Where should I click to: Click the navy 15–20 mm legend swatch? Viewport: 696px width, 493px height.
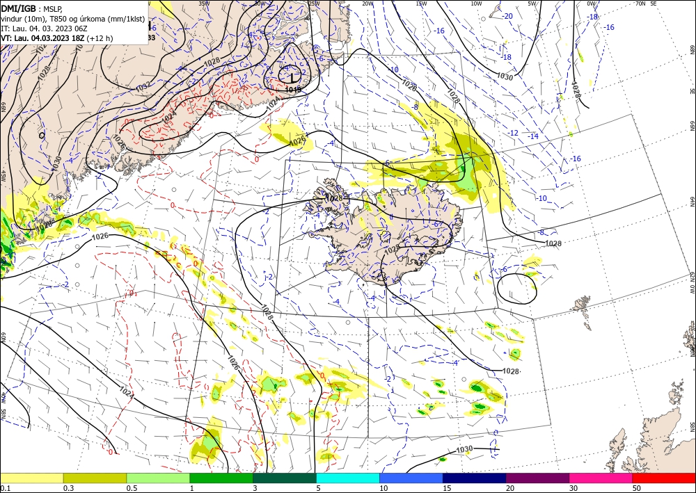click(475, 478)
